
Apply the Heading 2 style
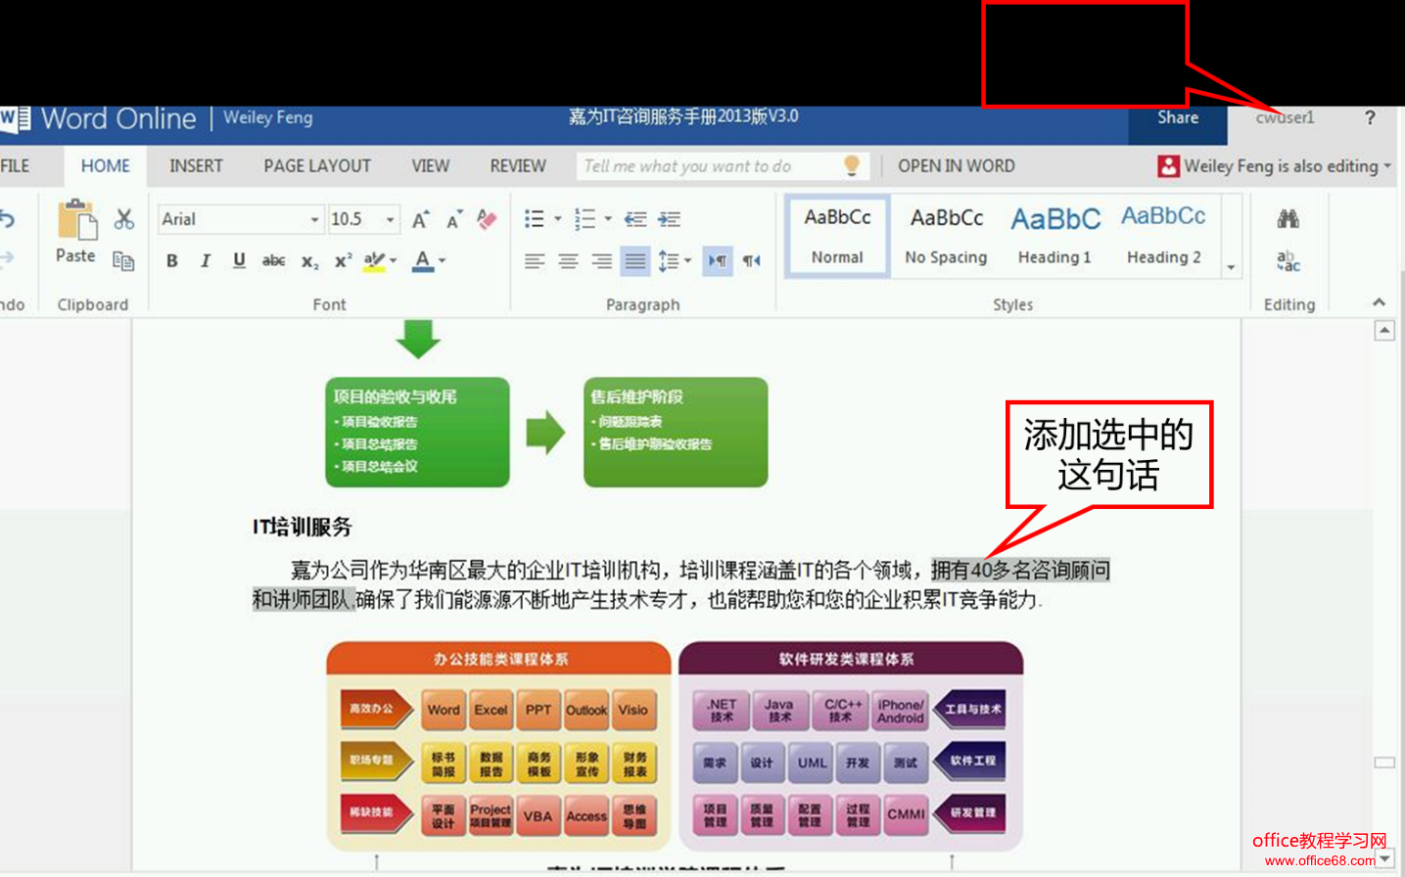[x=1163, y=236]
